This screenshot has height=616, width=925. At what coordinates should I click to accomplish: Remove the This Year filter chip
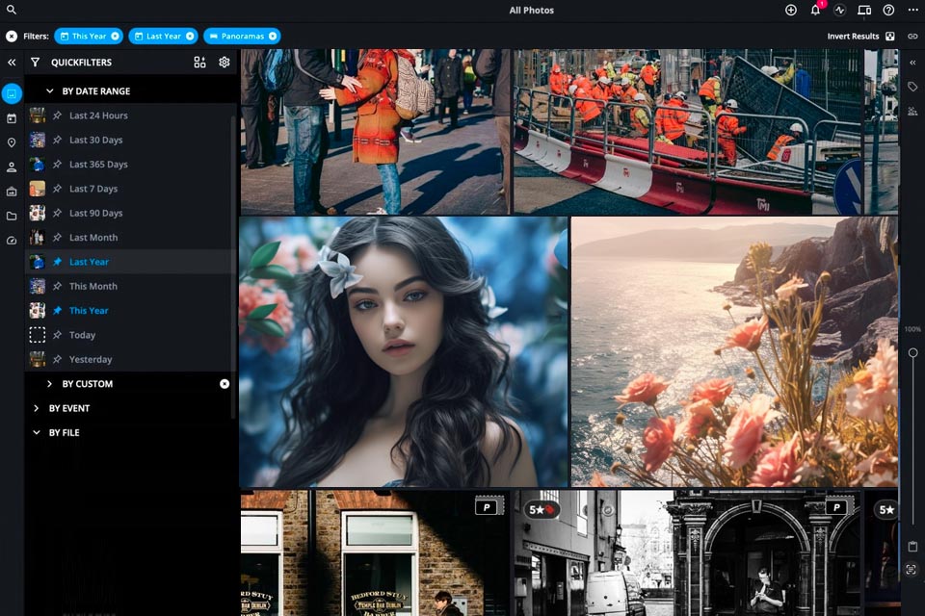pos(115,36)
